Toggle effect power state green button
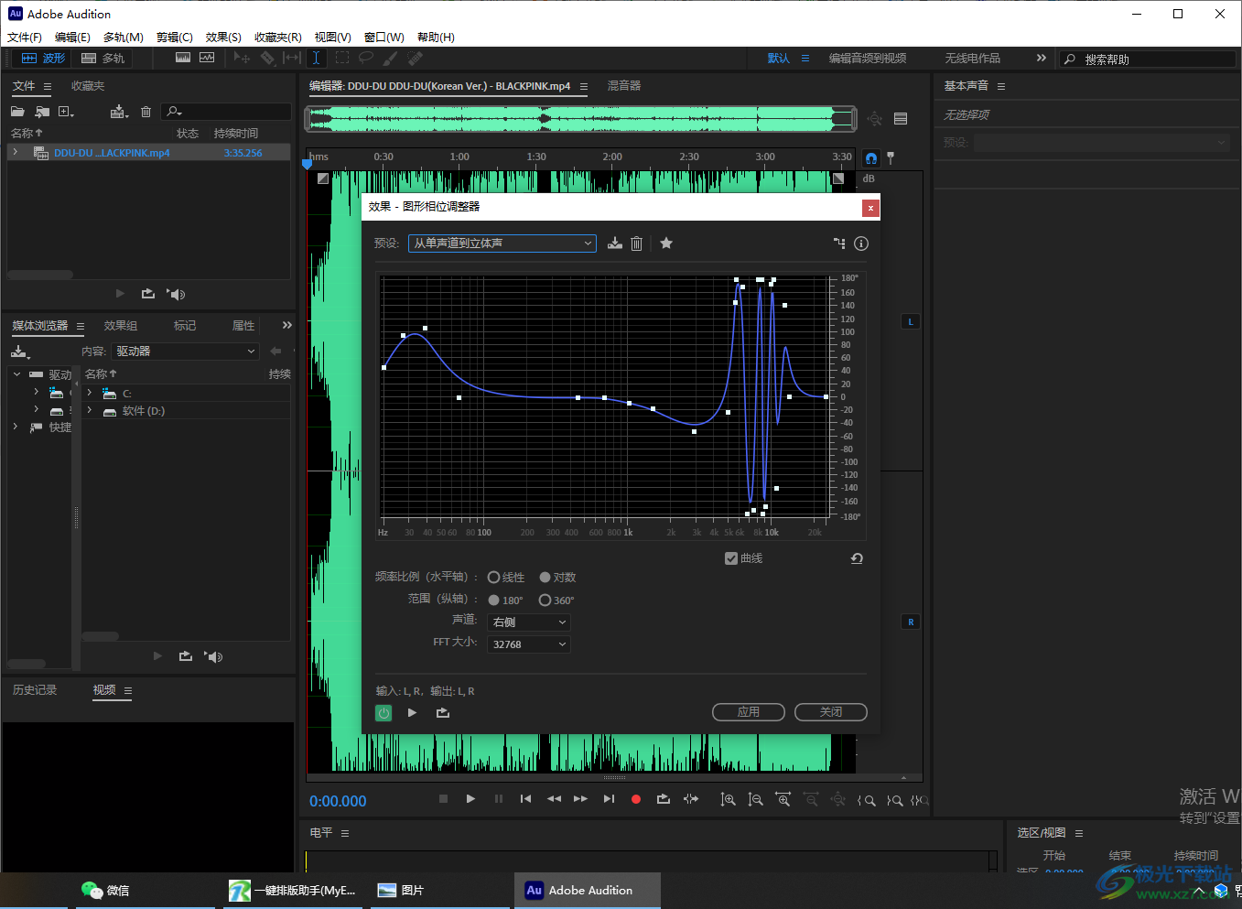This screenshot has height=909, width=1242. (383, 713)
